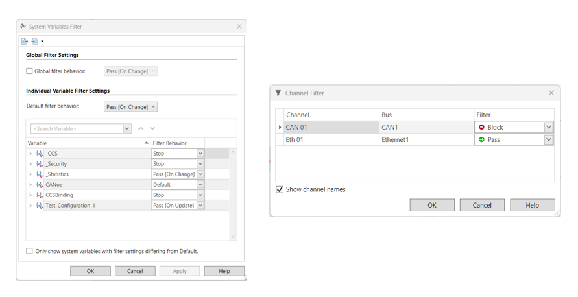Open the Eth 01 filter dropdown
This screenshot has width=578, height=297.
549,139
